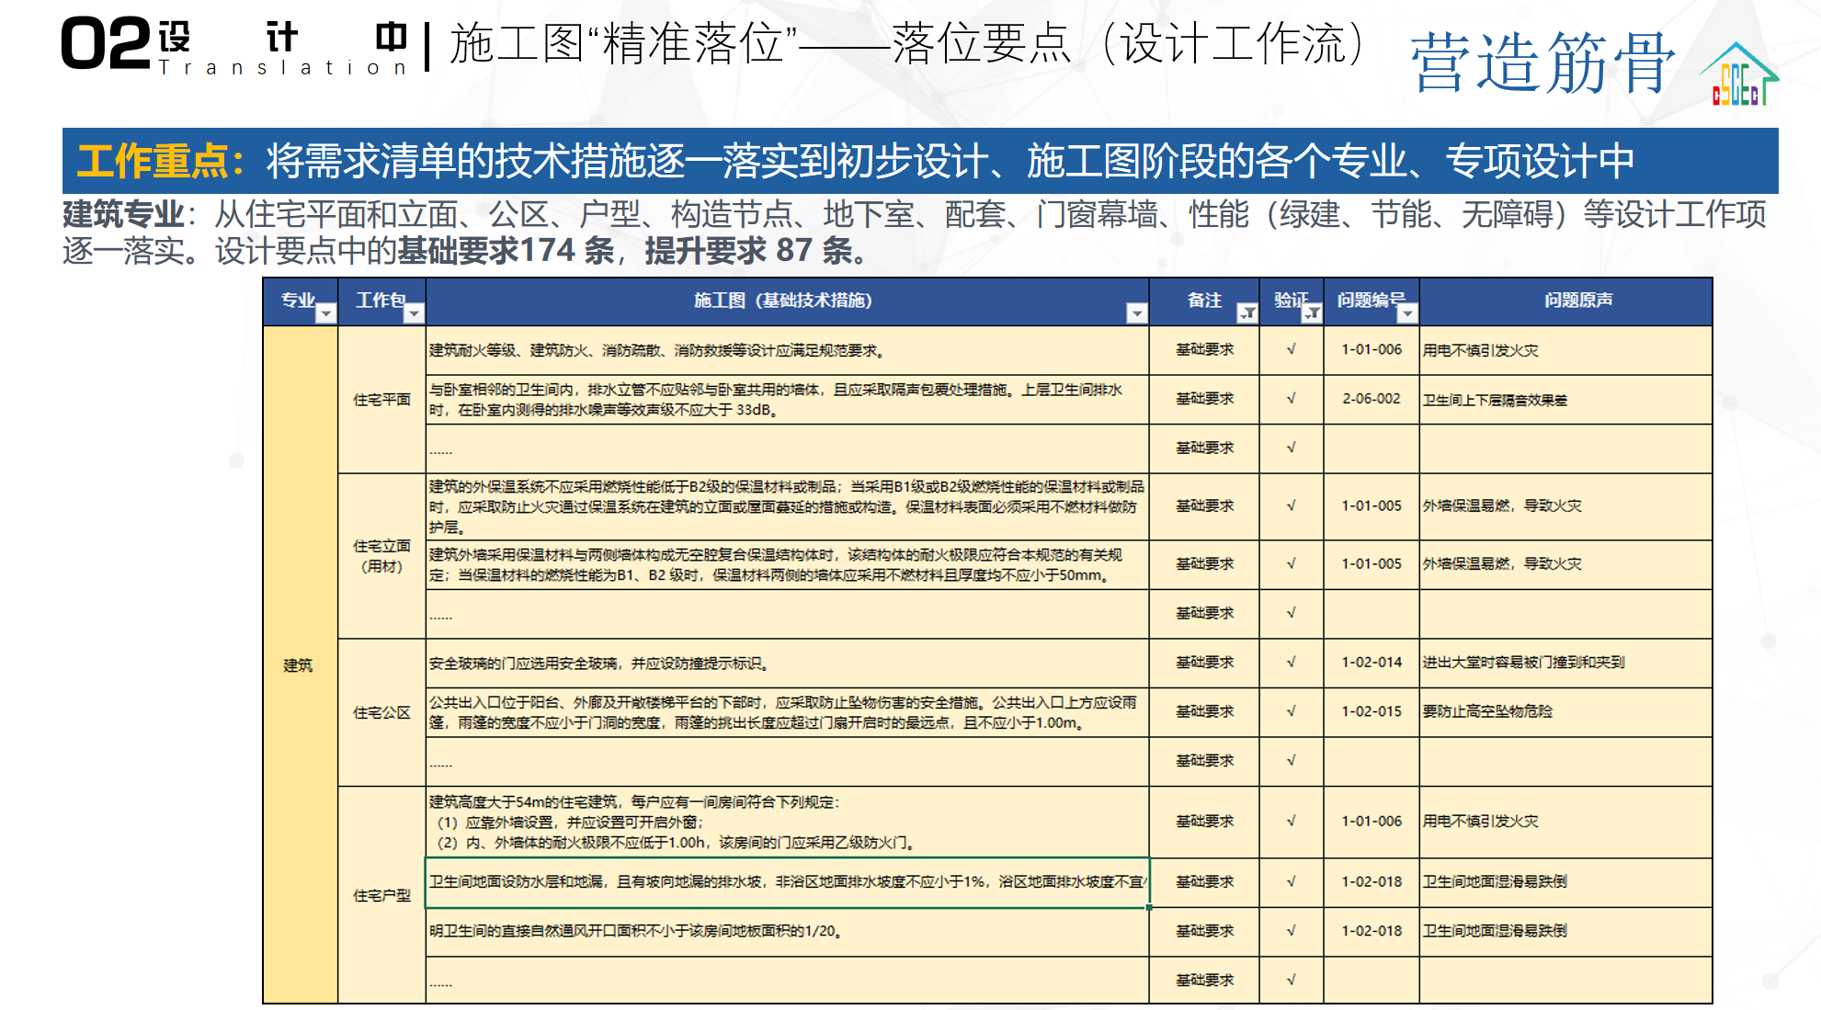Click the cell starting 安全玻璃的门应选用
Viewport: 1821px width, 1010px height.
787,664
